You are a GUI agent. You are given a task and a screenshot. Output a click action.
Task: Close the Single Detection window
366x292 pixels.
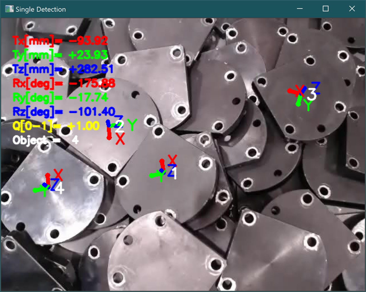352,9
